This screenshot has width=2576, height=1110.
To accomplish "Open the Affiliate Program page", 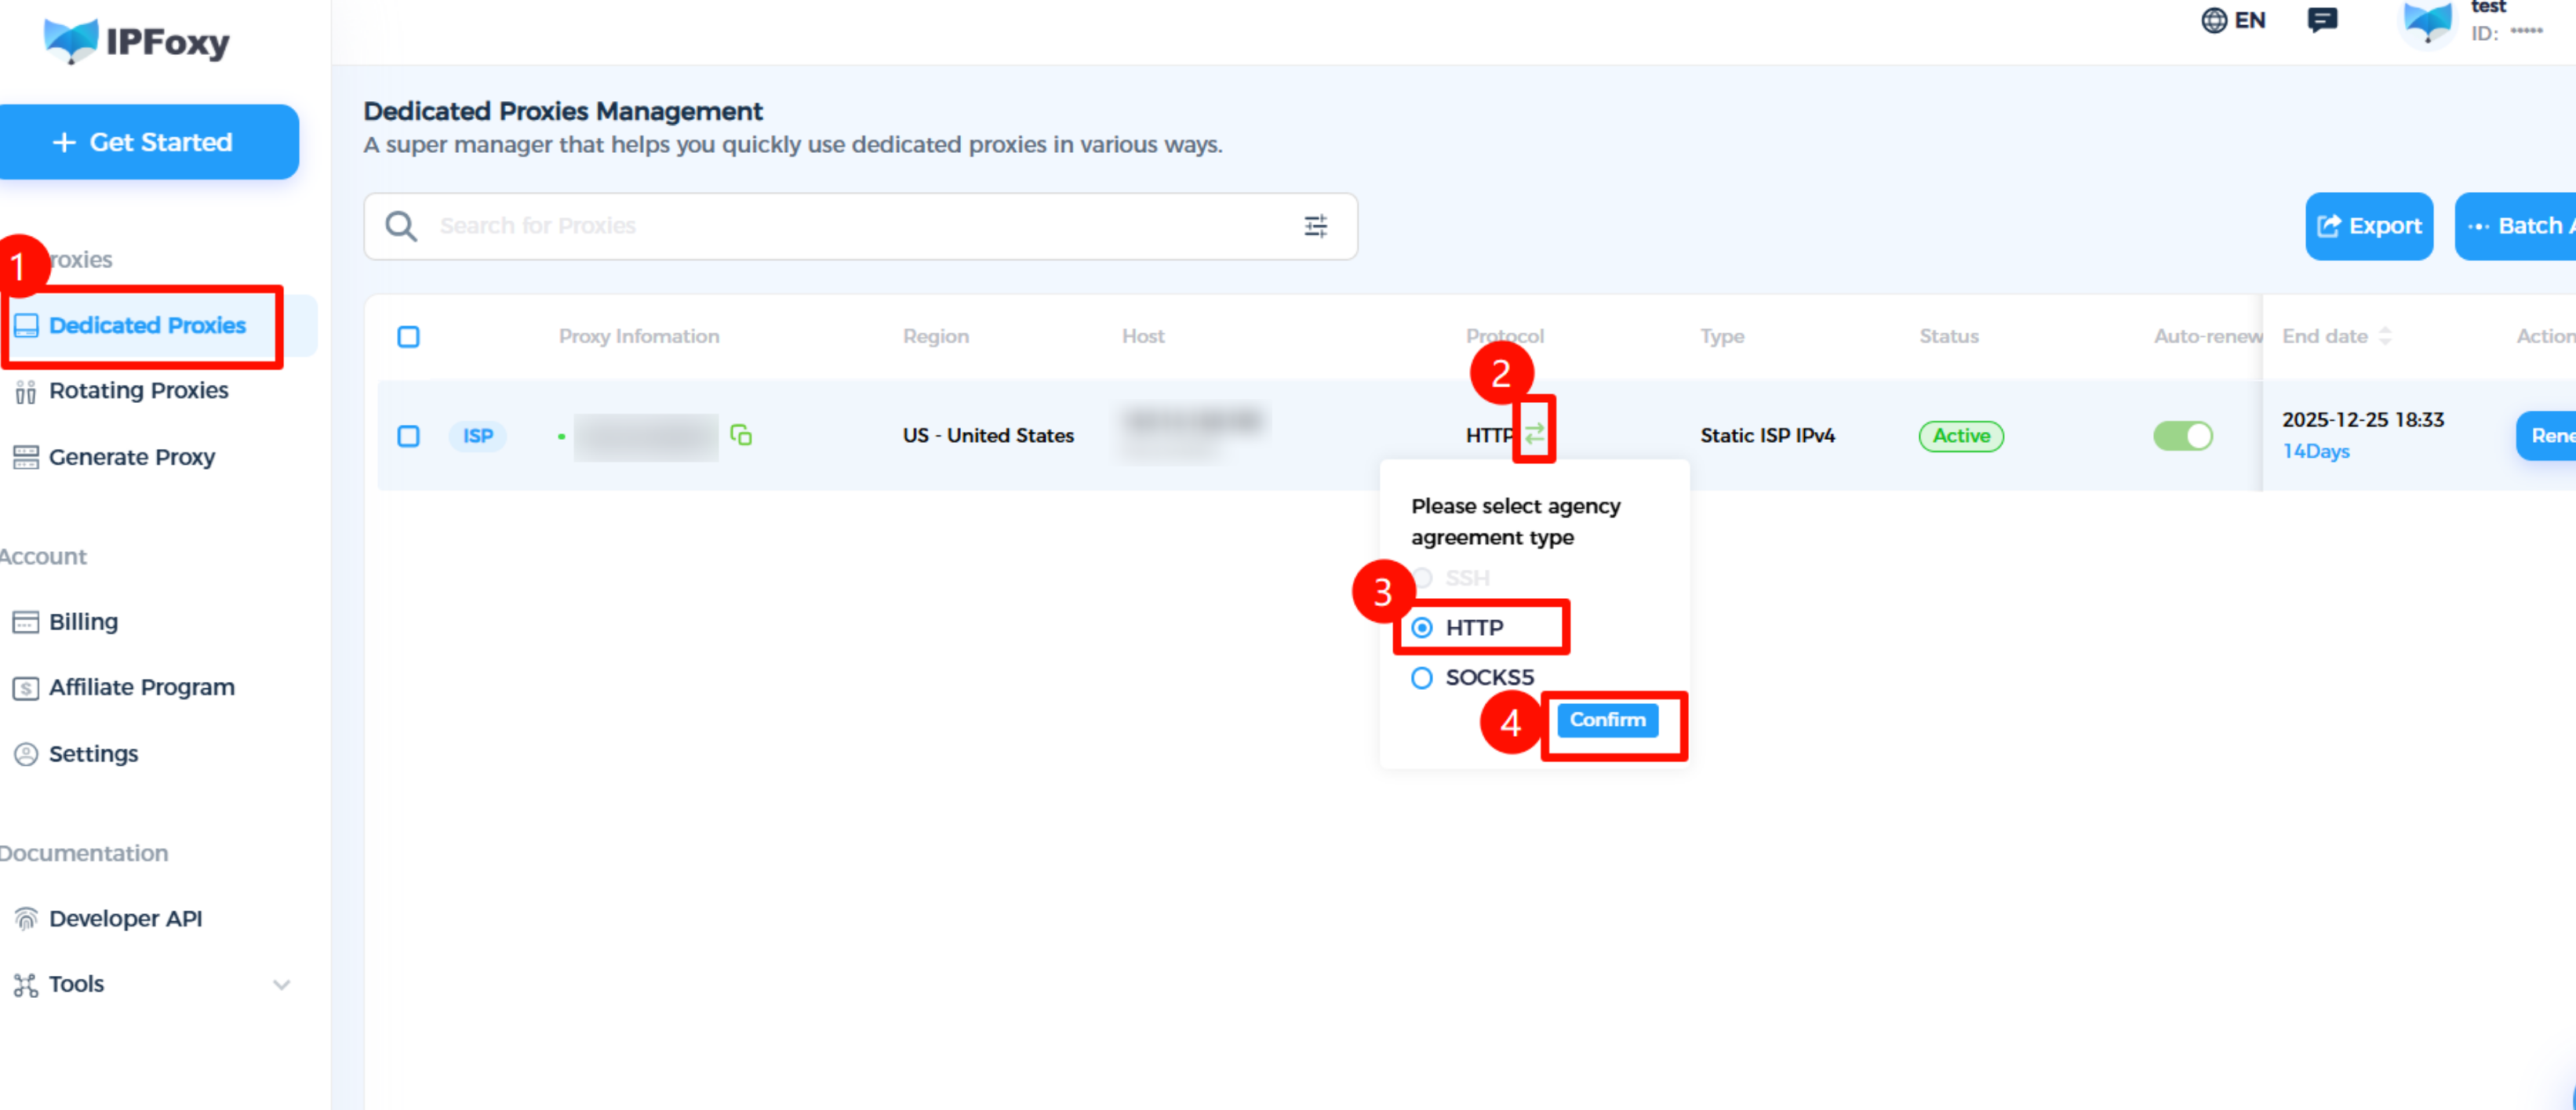I will (141, 687).
